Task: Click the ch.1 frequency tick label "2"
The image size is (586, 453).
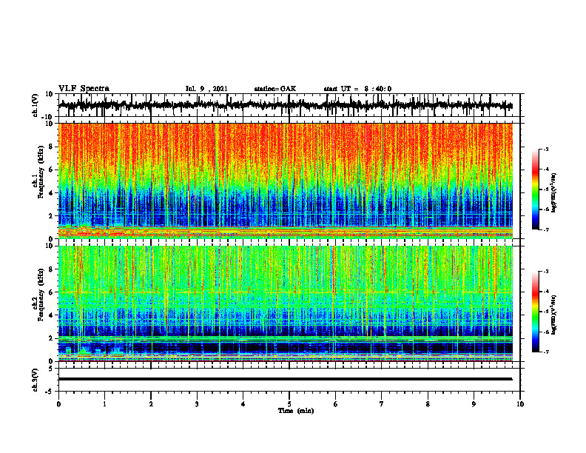Action: [51, 216]
